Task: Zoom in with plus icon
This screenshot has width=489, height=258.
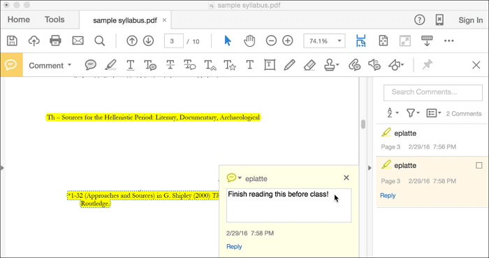Action: coord(288,41)
